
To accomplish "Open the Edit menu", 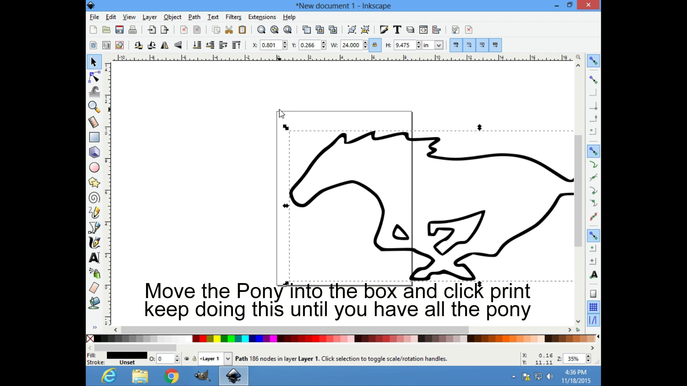I will pos(111,17).
